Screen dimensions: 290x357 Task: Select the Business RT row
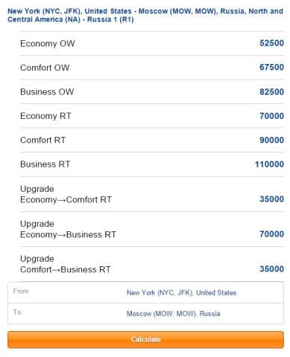tap(152, 164)
